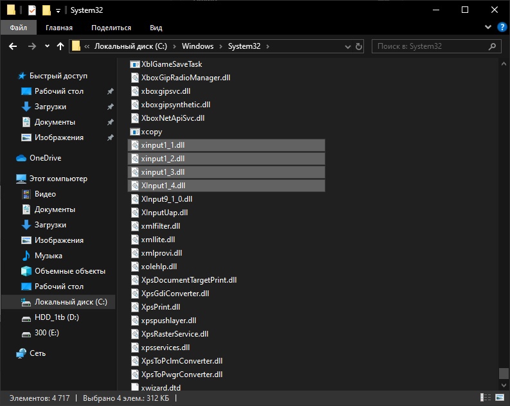
Task: Click the search magnifier icon
Action: [x=492, y=46]
